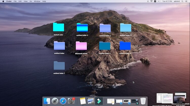Screen dimensions: 190x106
Task: Open the Go menu
Action: [x=31, y=1]
